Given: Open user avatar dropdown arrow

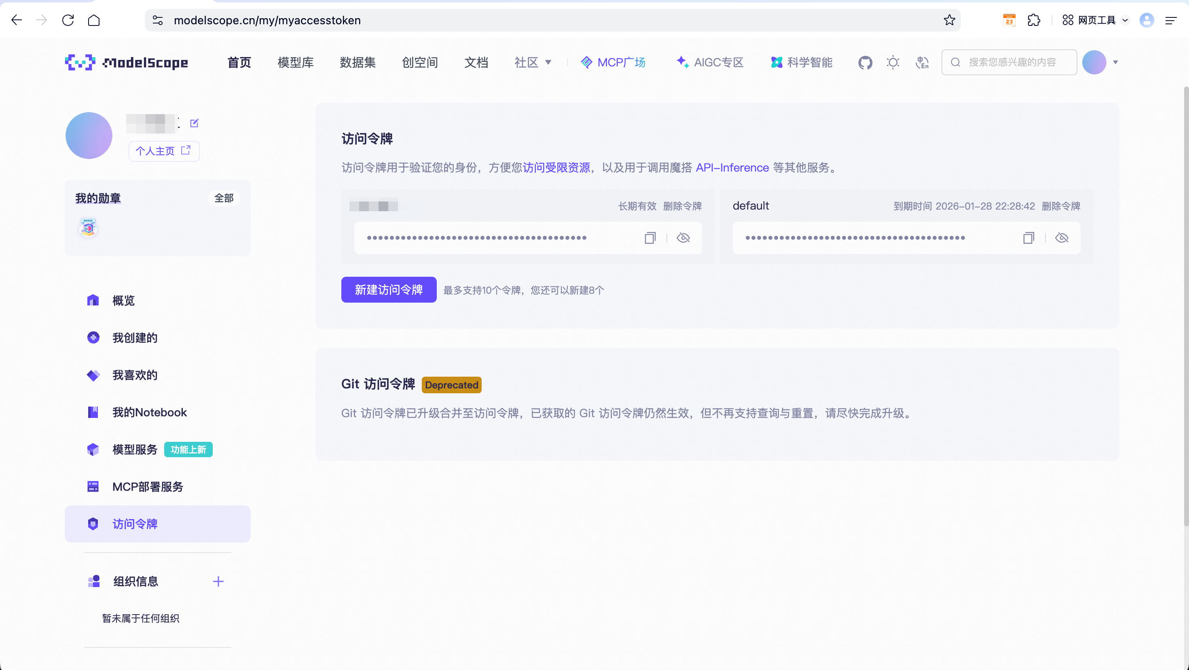Looking at the screenshot, I should [1116, 62].
